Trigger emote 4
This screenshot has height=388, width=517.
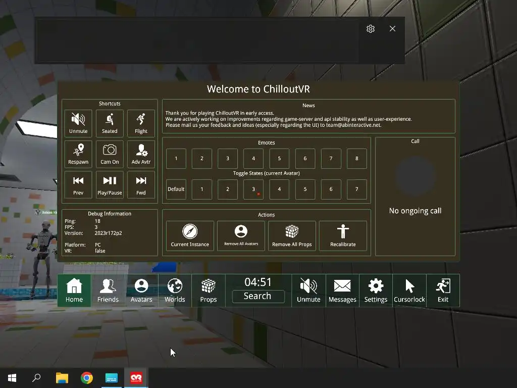tap(253, 158)
